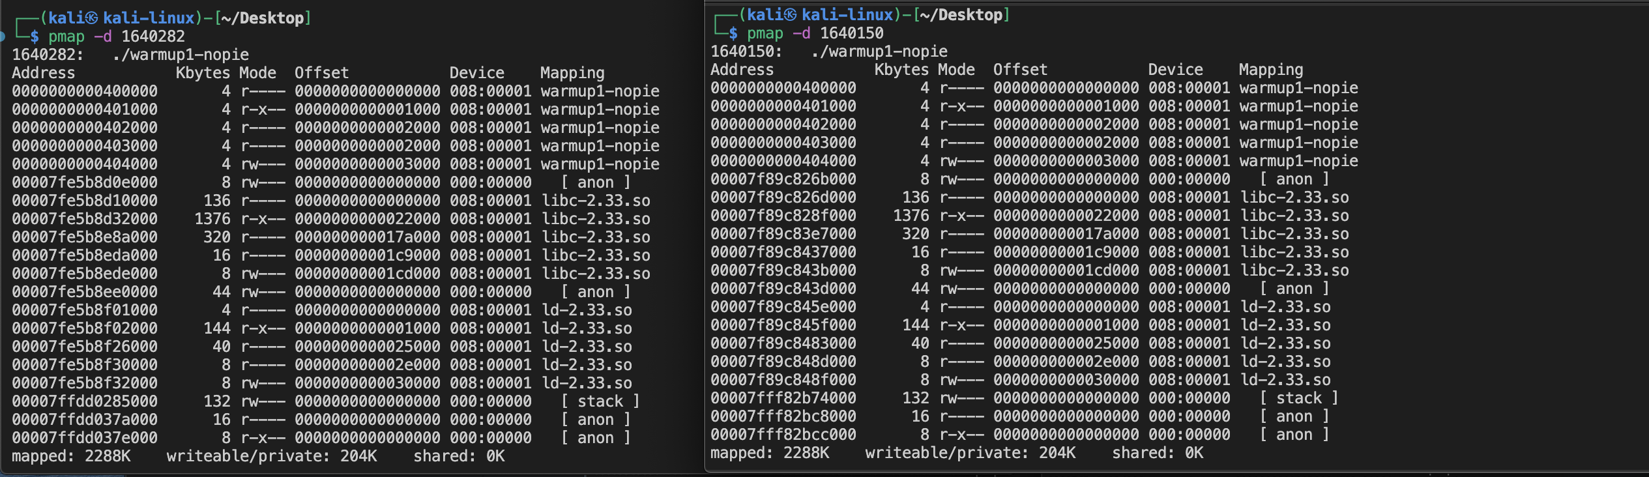Click PID 1640150 on the command line

(x=851, y=33)
